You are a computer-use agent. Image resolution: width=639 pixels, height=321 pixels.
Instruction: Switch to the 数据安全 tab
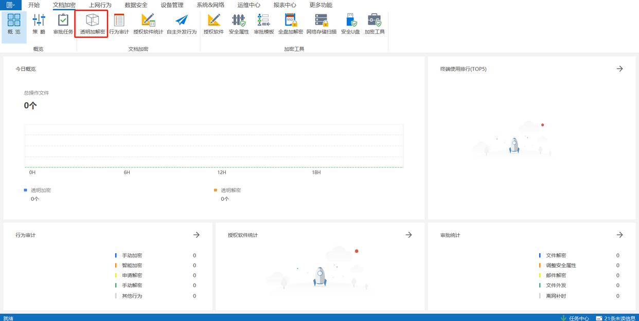136,5
